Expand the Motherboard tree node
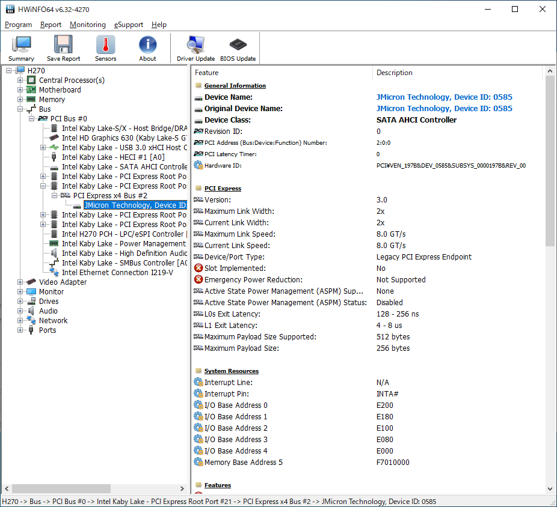 20,90
